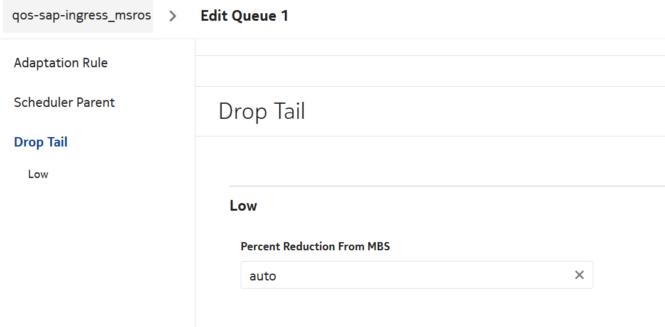Click the highlighted Drop Tail navigation entry
This screenshot has height=327, width=665.
point(41,142)
